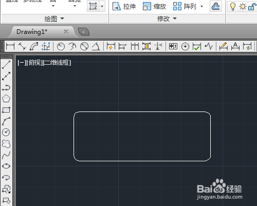Open a new drawing tab

tap(84, 32)
